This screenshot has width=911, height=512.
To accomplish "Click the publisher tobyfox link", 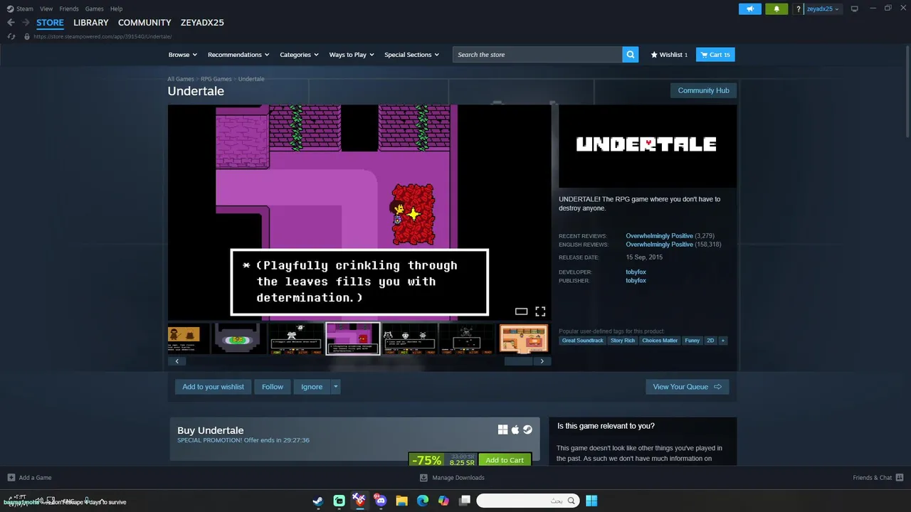I will pos(636,281).
